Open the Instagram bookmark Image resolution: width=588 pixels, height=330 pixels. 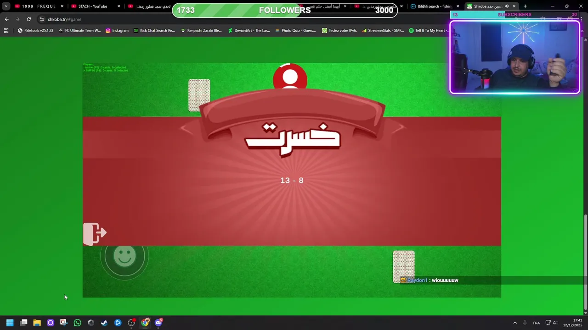tap(117, 31)
